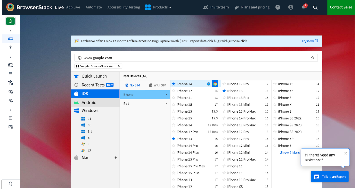Switch to App Live

point(73,7)
